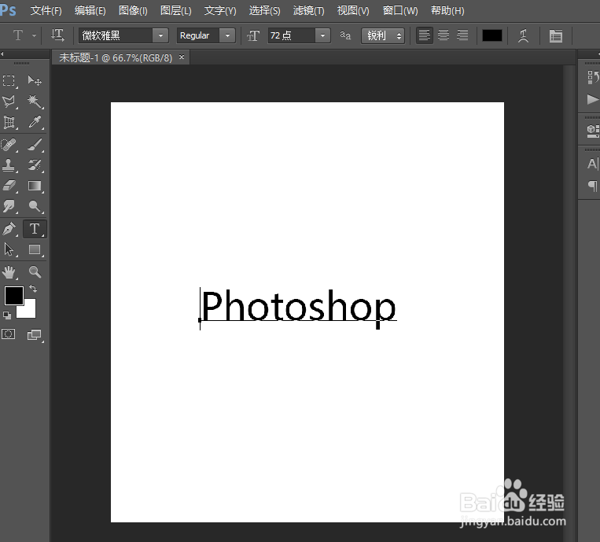Open the 3D panel cube icon
Viewport: 600px width, 542px height.
[593, 131]
